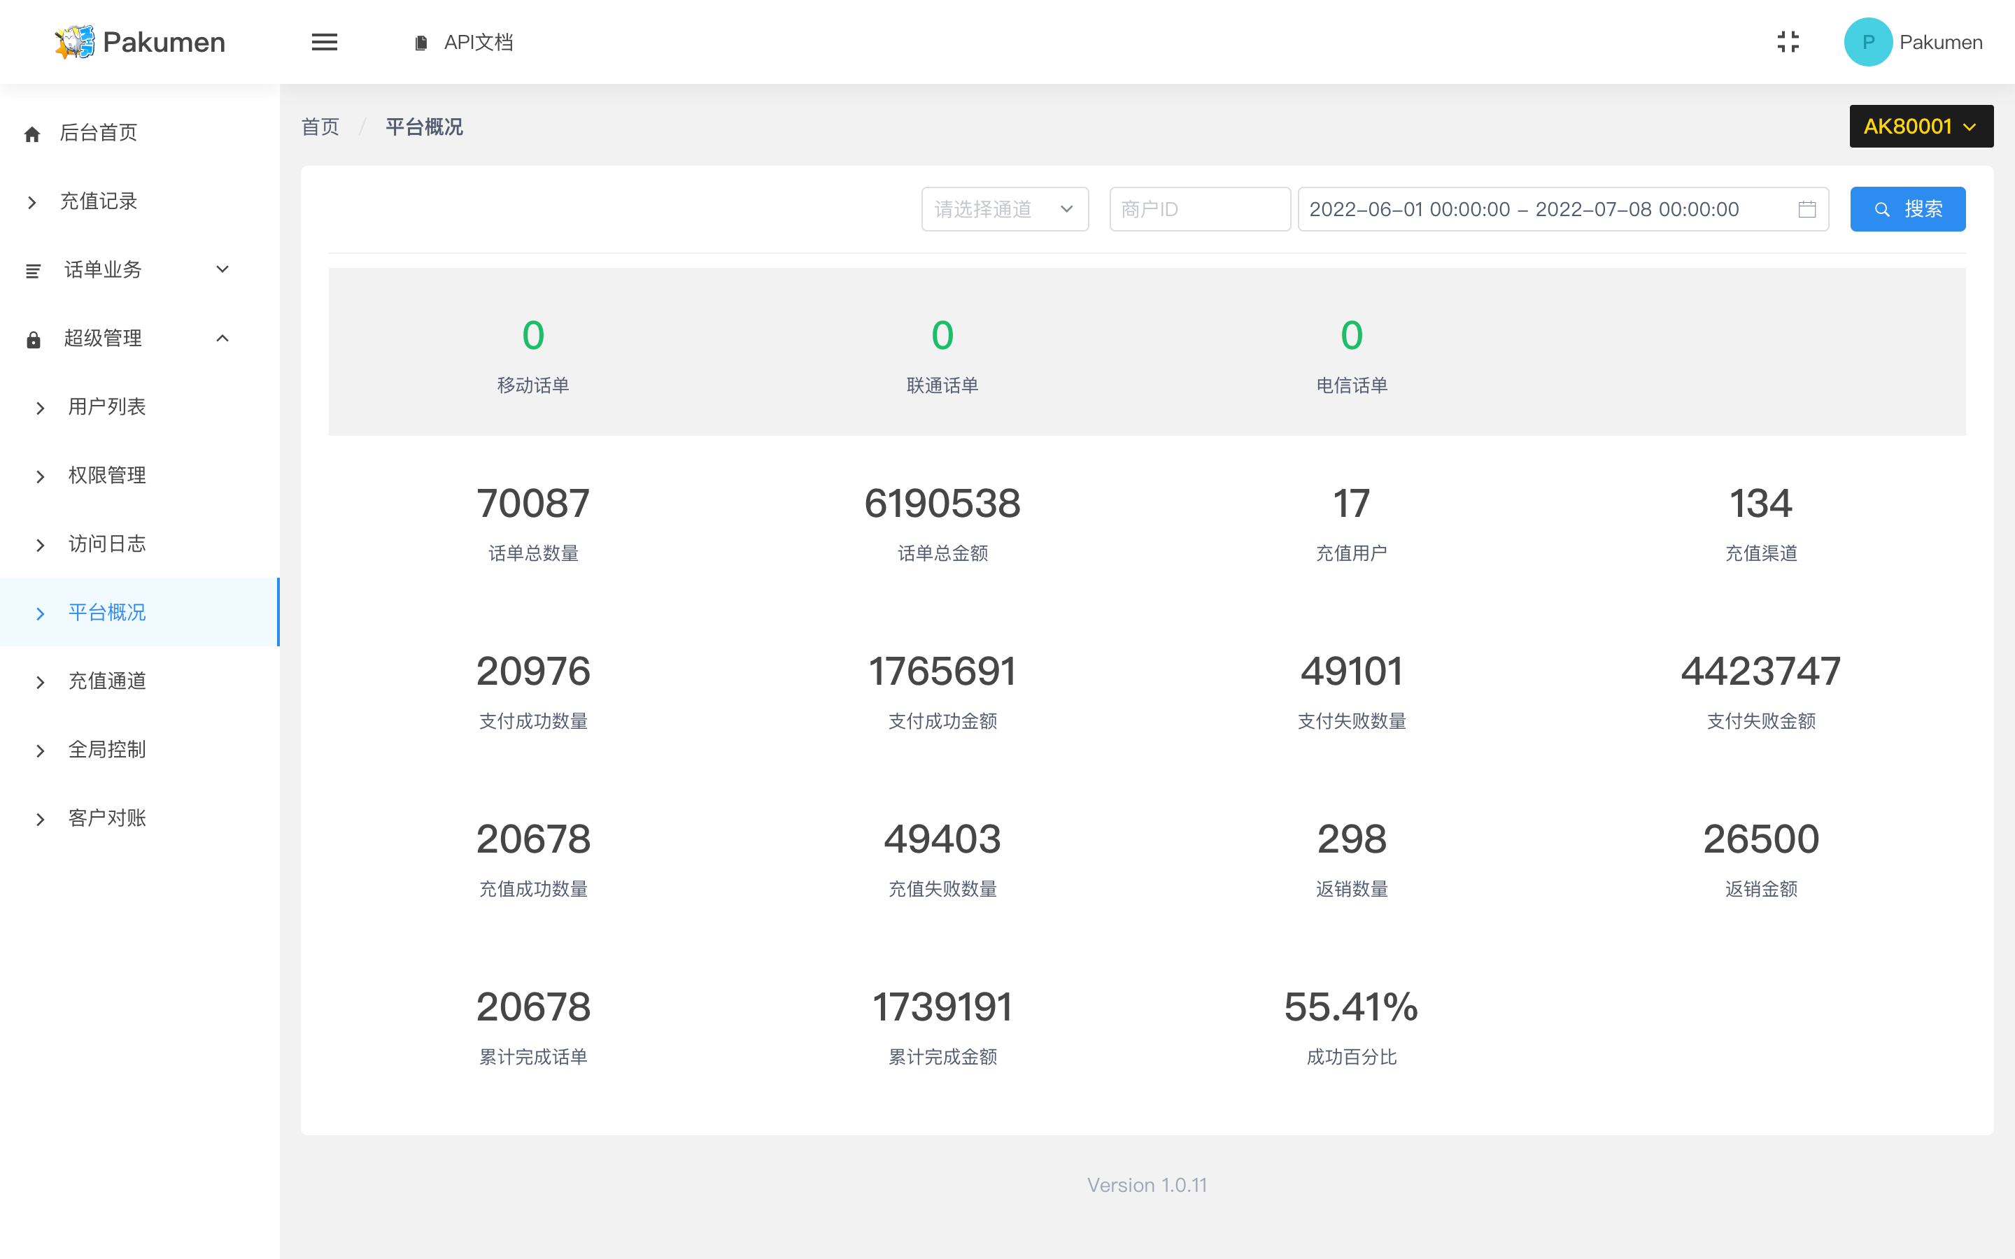Select 充值通道 in the sidebar
2015x1259 pixels.
click(x=106, y=681)
